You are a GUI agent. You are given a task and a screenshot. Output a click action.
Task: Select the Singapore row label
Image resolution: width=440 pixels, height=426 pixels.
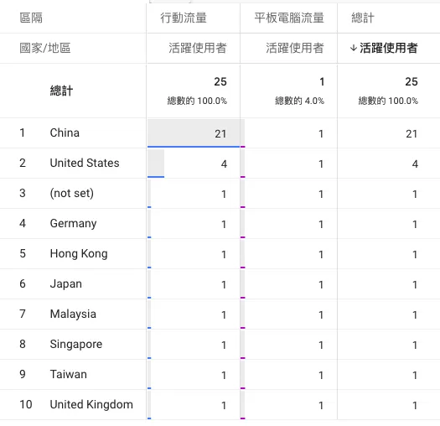pos(76,345)
